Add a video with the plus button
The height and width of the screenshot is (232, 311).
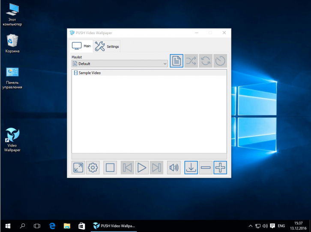[x=220, y=167]
